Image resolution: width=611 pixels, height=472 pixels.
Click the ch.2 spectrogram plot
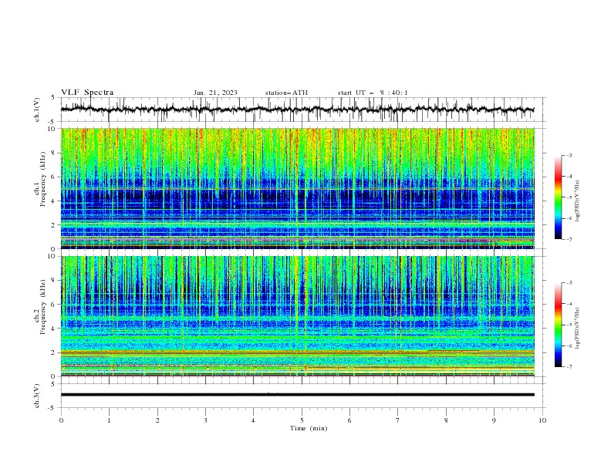pos(297,316)
